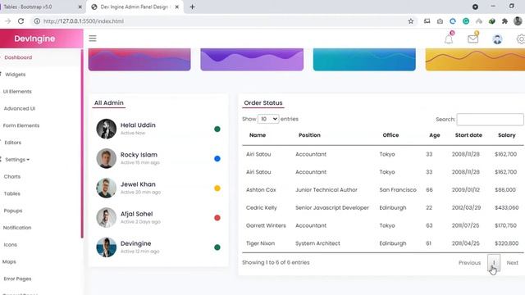Select page 1 in pagination
This screenshot has width=525, height=295.
tap(494, 263)
